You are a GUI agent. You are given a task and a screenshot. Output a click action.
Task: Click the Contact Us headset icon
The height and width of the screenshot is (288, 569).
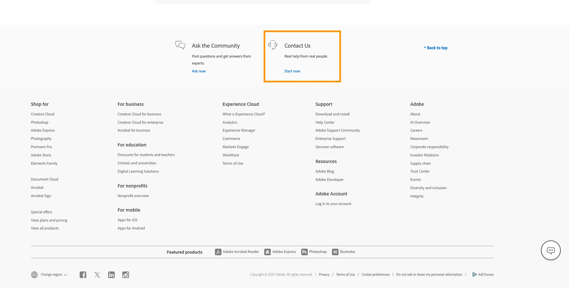[273, 45]
